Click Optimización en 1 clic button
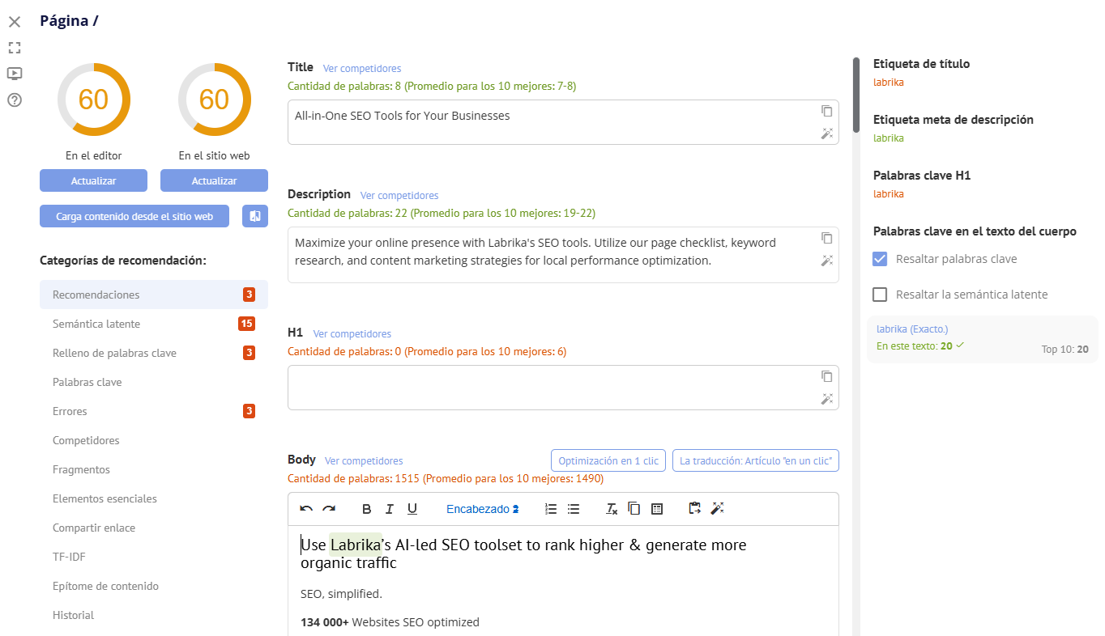The image size is (1105, 636). click(608, 460)
